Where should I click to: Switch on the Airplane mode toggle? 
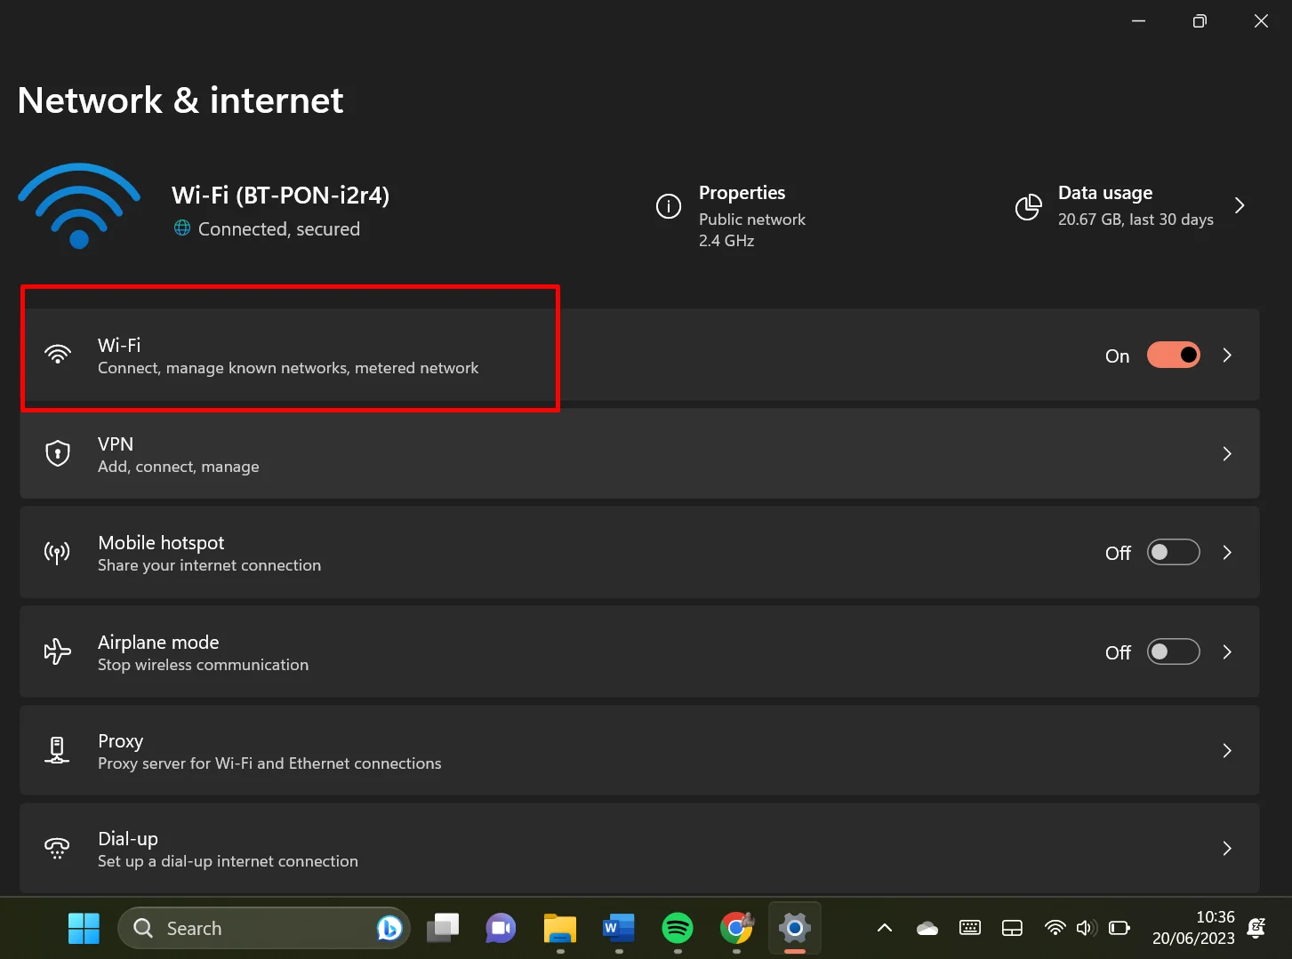1174,651
